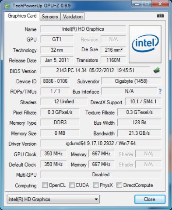The image size is (172, 210).
Task: Click the Subvendor value Gigabyte (1458)
Action: (x=131, y=81)
